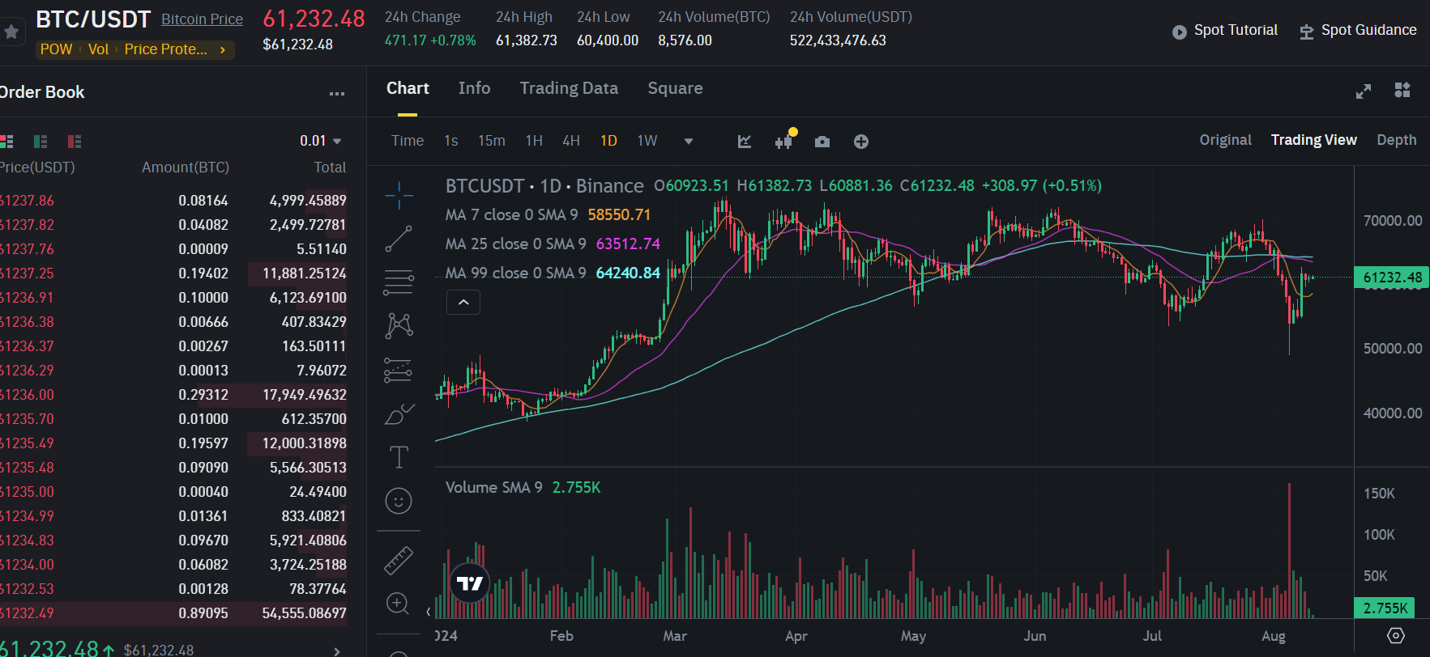The image size is (1430, 657).
Task: Show both bids and asks view
Action: pyautogui.click(x=6, y=142)
